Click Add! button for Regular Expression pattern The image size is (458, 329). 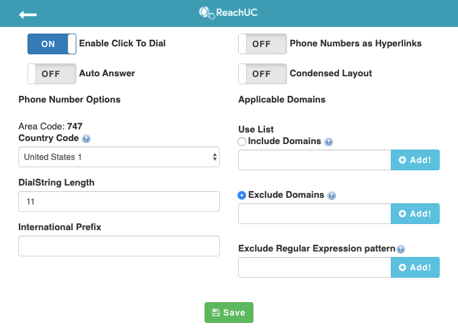coord(415,267)
